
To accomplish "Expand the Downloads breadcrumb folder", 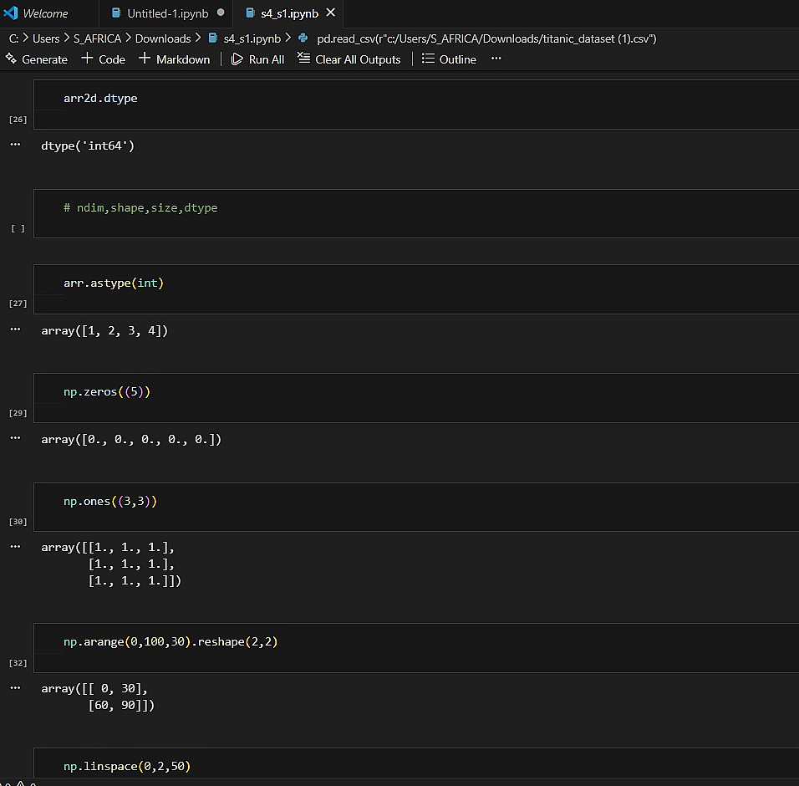I will coord(162,38).
